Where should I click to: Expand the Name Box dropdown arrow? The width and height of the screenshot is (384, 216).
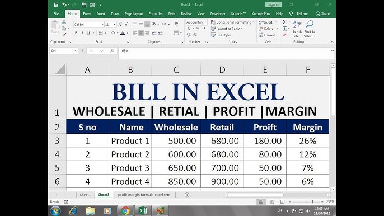click(x=75, y=51)
